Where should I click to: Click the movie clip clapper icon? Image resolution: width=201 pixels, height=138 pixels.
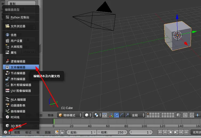(x=7, y=85)
